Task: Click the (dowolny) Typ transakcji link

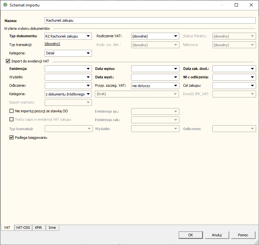Action: 52,44
